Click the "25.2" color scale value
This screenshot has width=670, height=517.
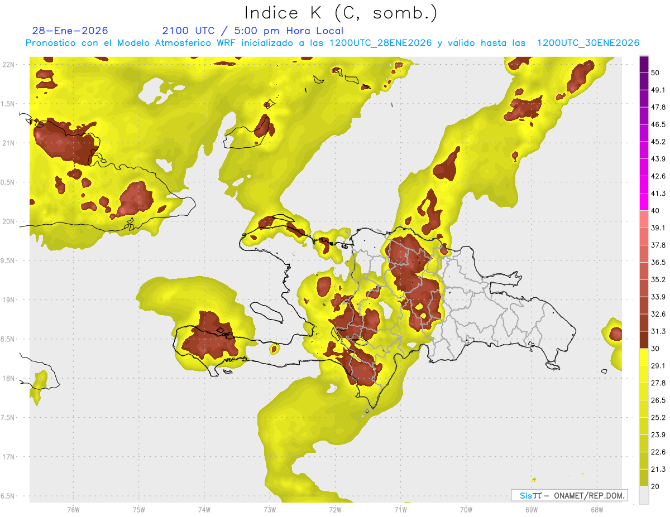(658, 417)
